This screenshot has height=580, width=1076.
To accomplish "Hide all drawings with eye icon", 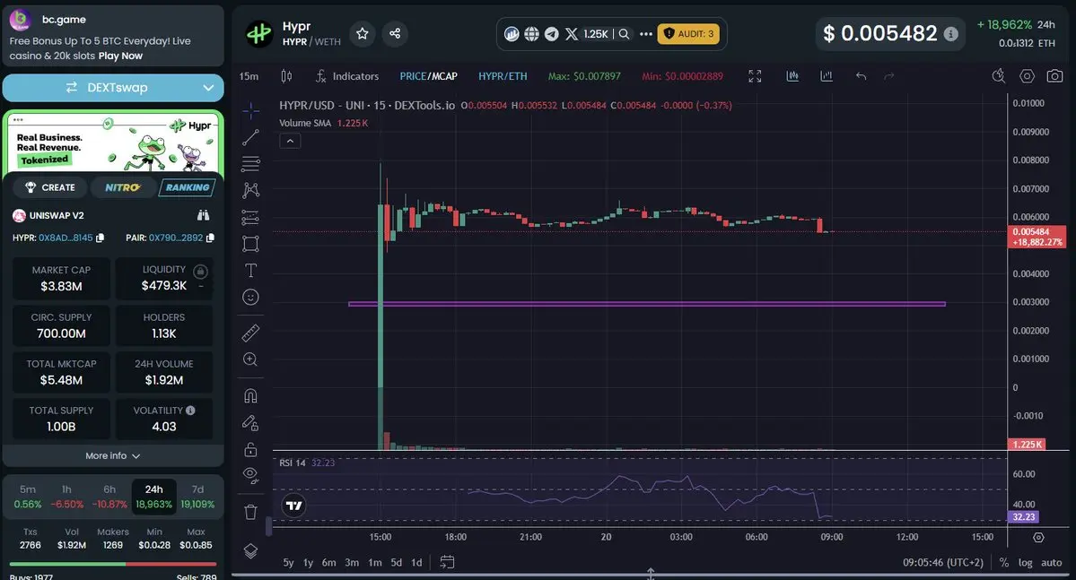I will click(250, 475).
